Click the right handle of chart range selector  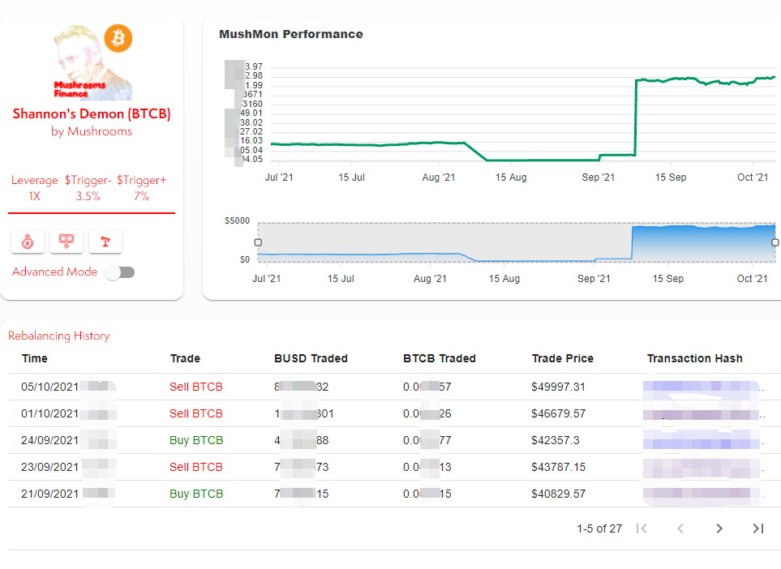[x=775, y=242]
